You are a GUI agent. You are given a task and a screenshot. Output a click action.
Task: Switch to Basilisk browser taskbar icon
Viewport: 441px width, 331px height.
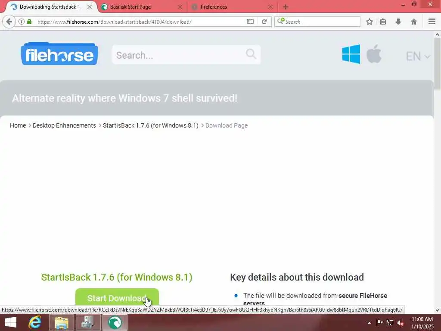115,322
